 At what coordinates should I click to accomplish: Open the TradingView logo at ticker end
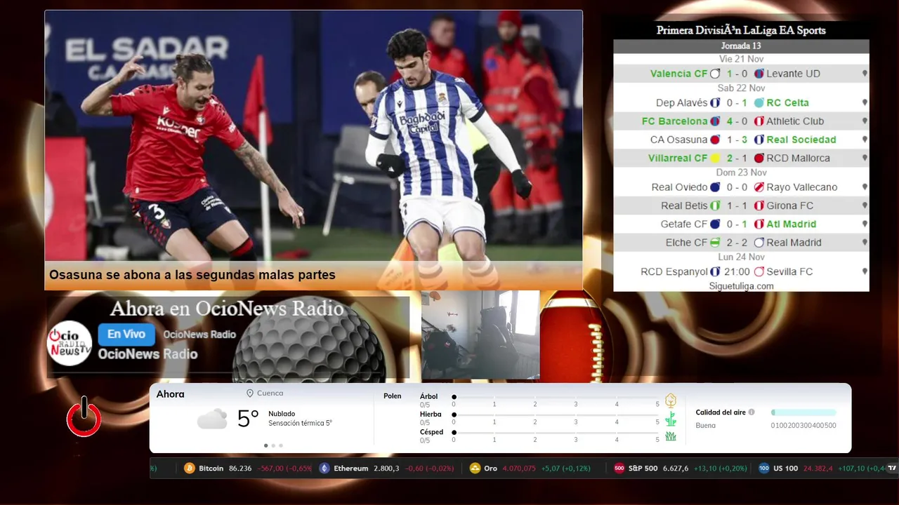(892, 469)
